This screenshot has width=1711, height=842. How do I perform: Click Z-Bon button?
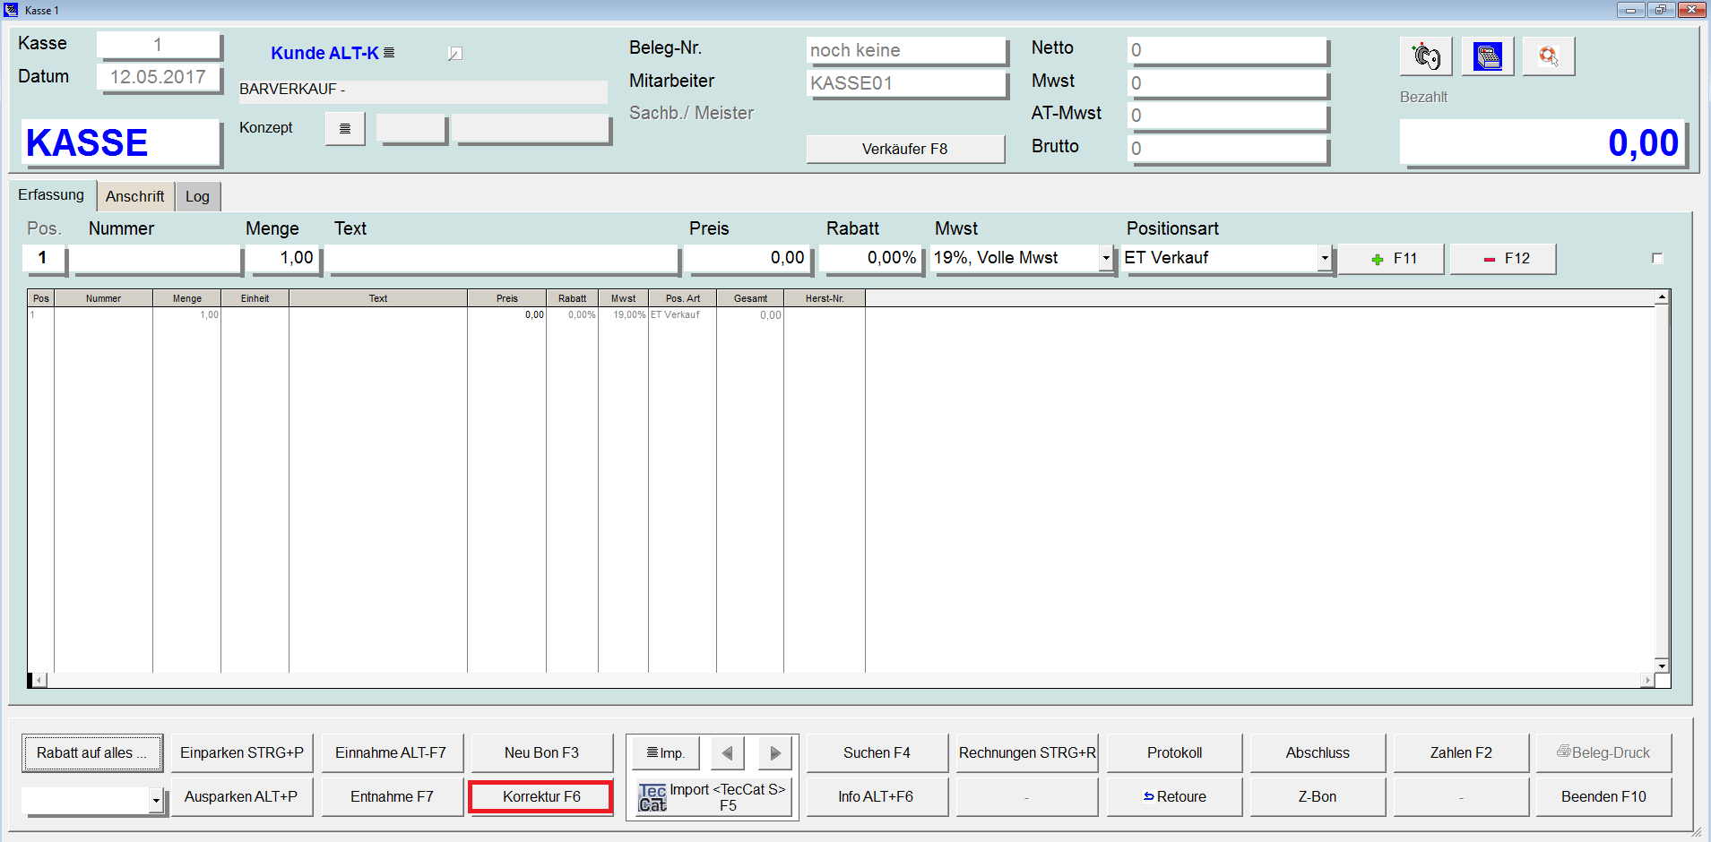coord(1318,797)
